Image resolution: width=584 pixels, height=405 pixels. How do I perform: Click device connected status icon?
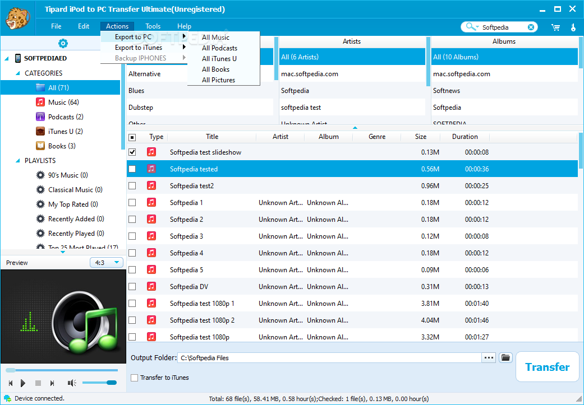(x=7, y=398)
